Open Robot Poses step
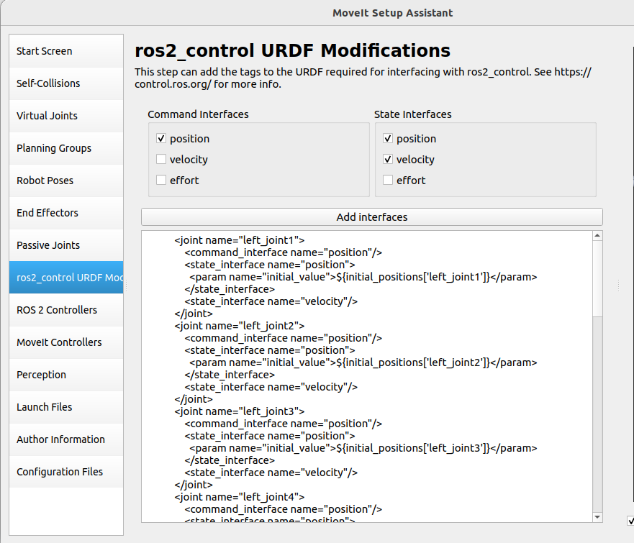This screenshot has height=543, width=634. click(x=66, y=181)
